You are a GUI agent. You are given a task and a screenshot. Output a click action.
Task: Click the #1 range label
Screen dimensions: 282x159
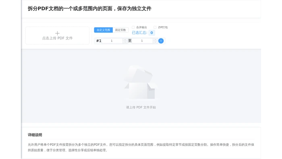click(99, 41)
